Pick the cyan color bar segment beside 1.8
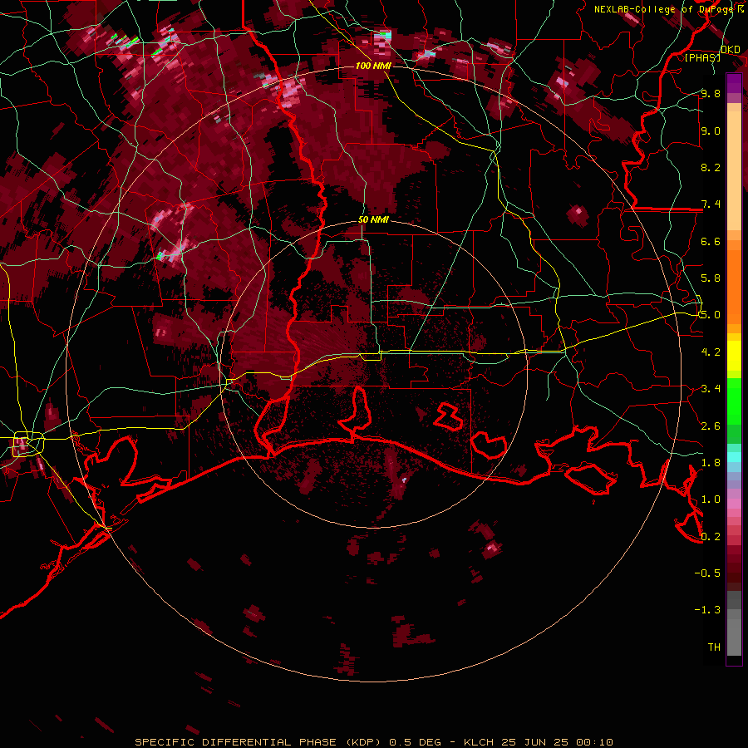Image resolution: width=748 pixels, height=748 pixels. (734, 457)
